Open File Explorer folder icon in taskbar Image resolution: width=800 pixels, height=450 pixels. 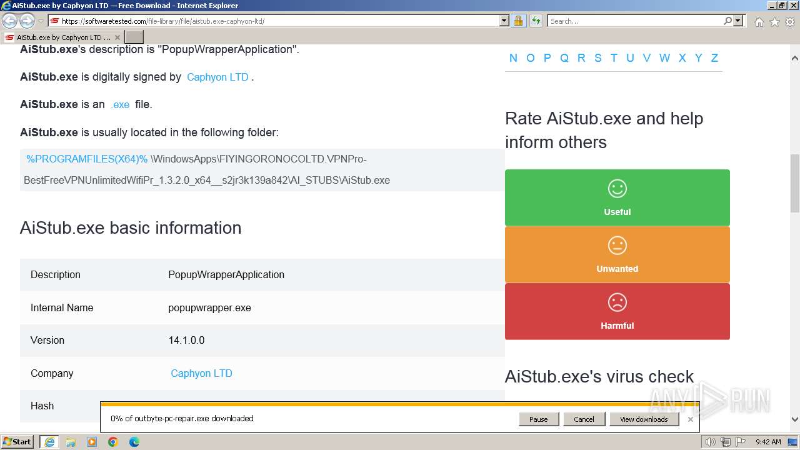pyautogui.click(x=71, y=442)
